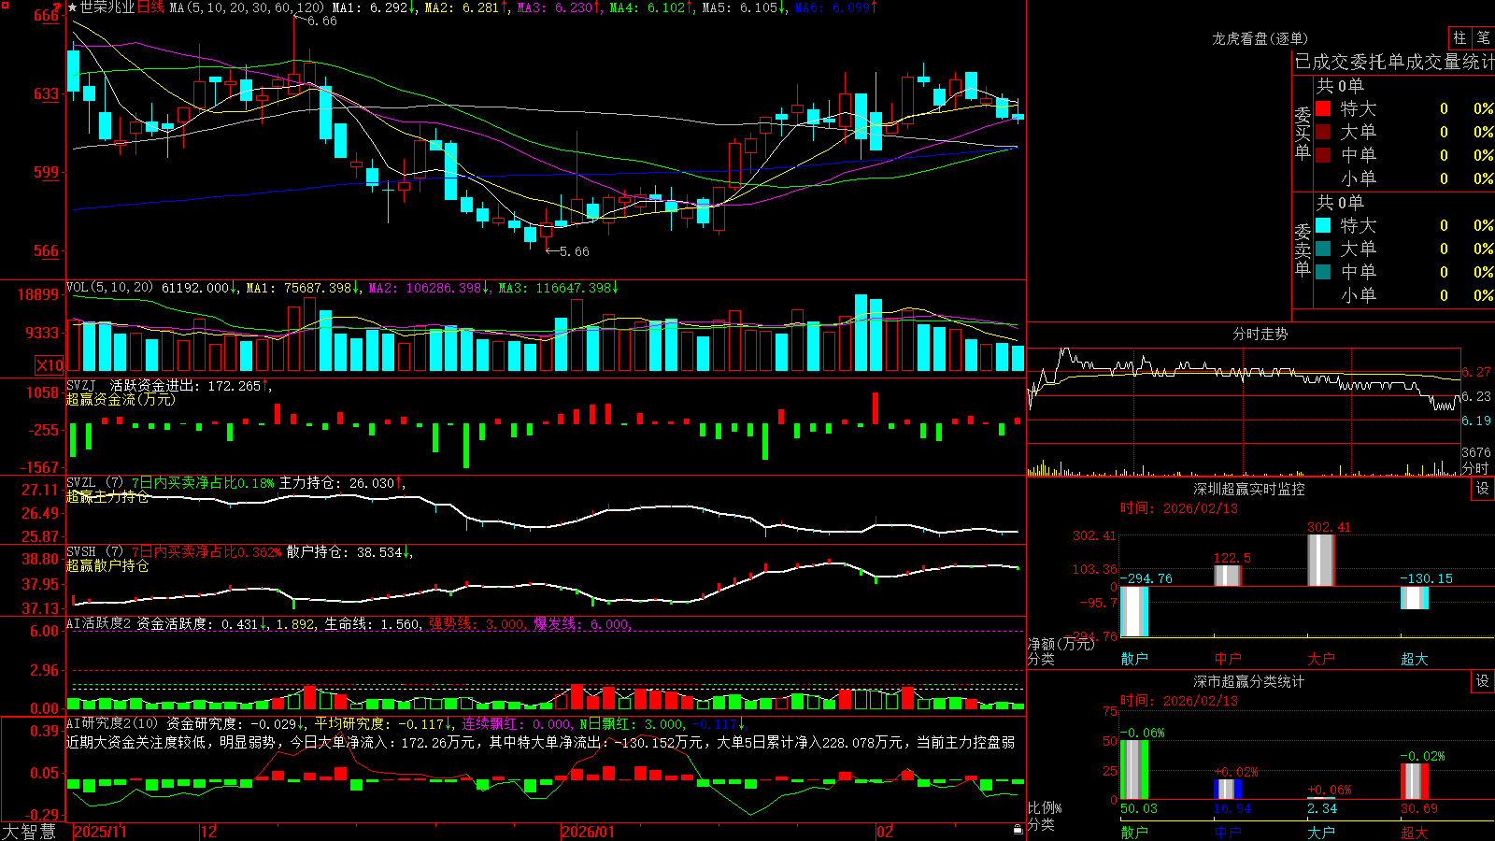Toggle the X10 volume scale marker
1495x841 pixels.
pyautogui.click(x=50, y=365)
